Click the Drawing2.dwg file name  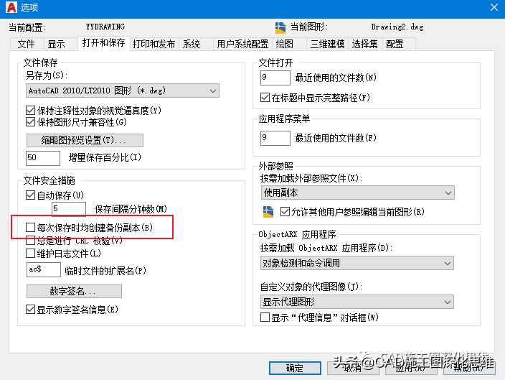point(397,27)
